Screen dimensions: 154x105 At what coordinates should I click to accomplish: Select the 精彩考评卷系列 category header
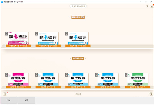(x=80, y=17)
